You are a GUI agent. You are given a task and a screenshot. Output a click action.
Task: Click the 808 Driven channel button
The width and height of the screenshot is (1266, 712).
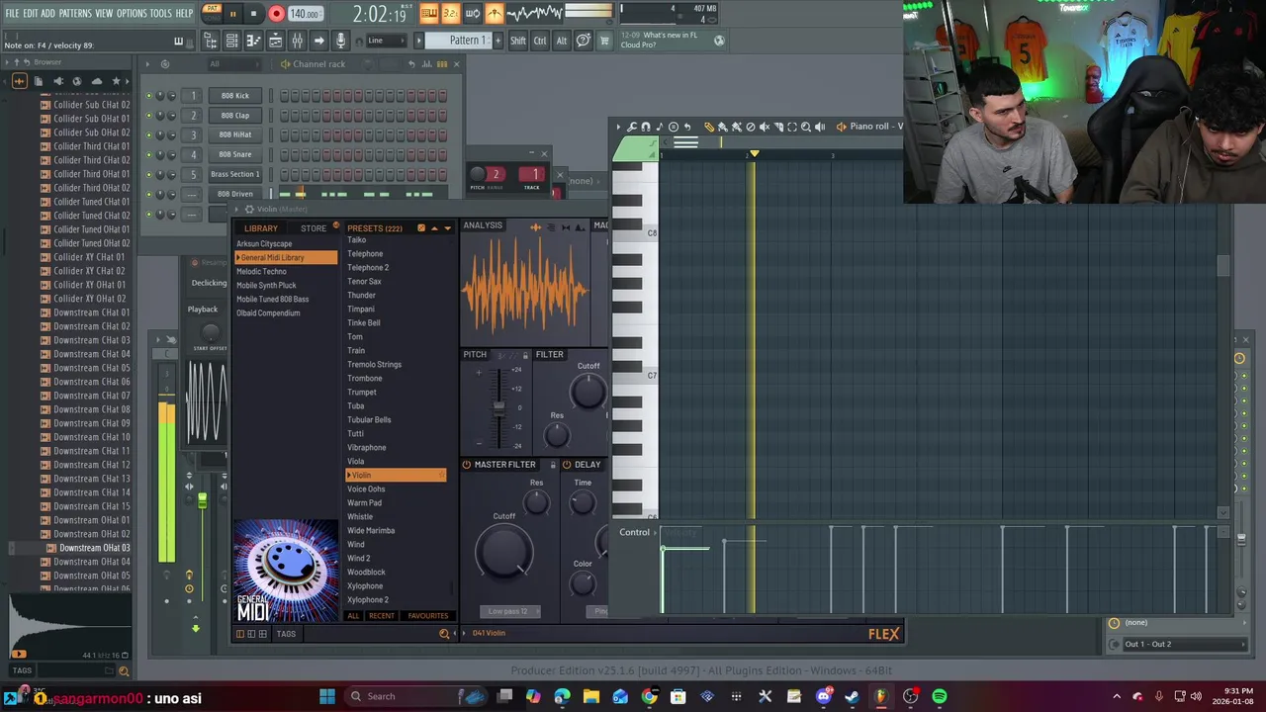235,195
